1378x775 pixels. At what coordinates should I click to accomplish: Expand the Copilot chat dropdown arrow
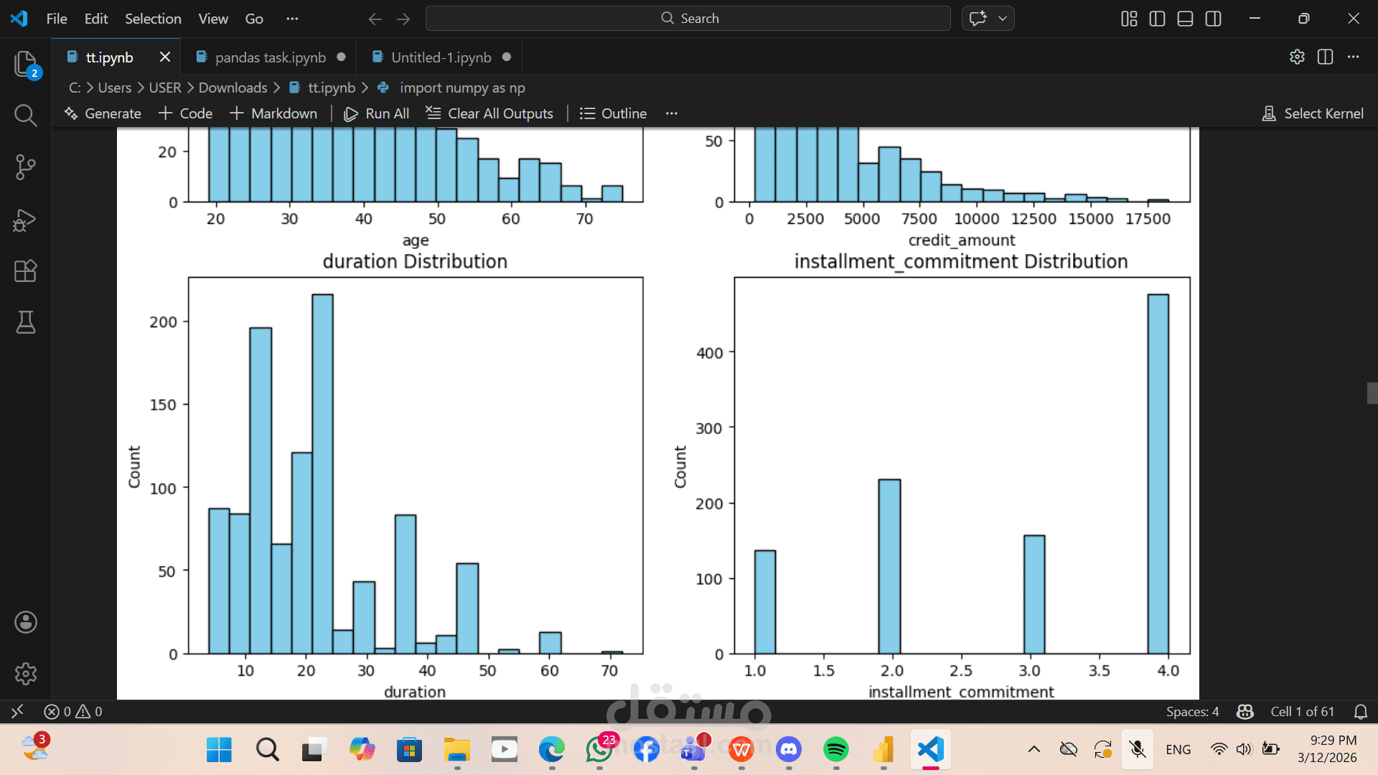tap(1003, 19)
